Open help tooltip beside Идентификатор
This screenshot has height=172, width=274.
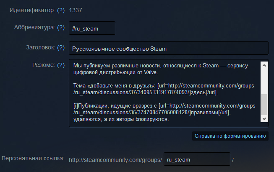tap(61, 10)
